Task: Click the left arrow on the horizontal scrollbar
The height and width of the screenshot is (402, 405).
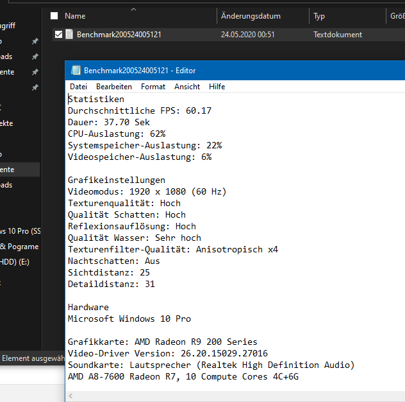Action: (70, 396)
